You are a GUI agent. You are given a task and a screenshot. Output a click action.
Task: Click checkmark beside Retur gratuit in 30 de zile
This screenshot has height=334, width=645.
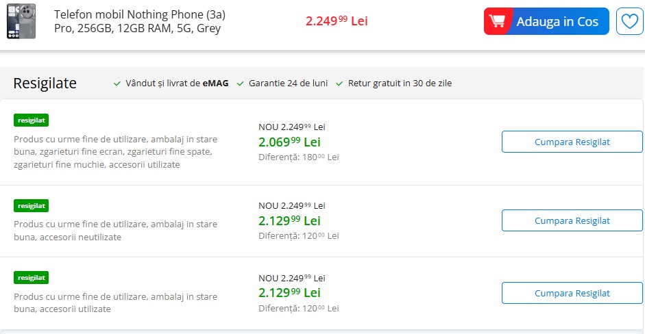tap(339, 83)
